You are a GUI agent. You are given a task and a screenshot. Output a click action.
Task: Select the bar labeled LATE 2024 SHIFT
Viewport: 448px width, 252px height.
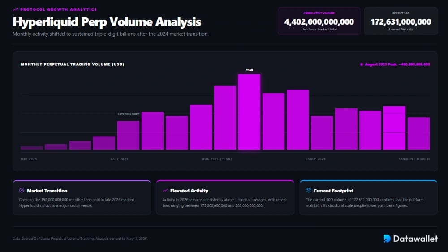(x=128, y=136)
